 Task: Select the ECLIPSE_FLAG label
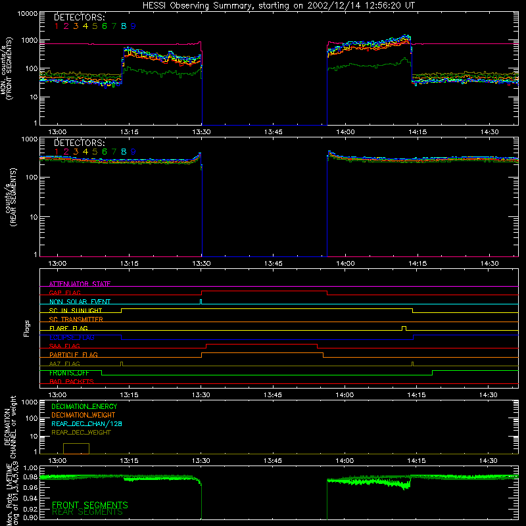click(72, 337)
